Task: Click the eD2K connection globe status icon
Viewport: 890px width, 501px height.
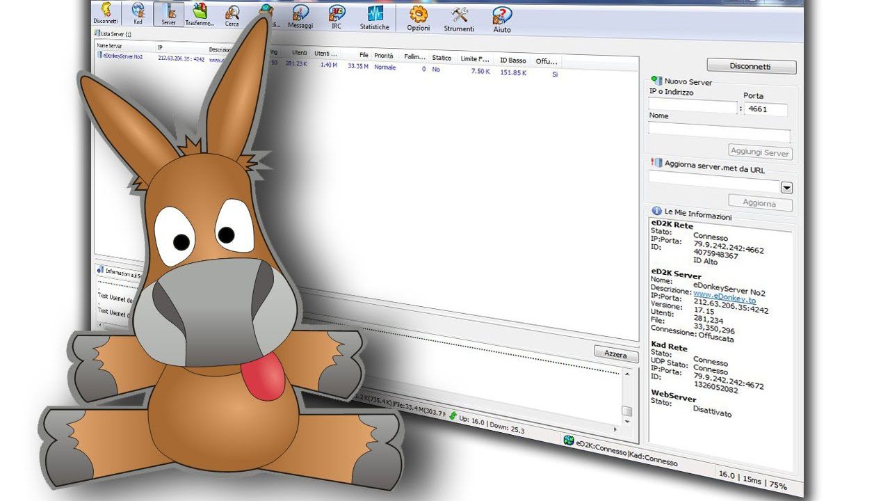Action: [x=569, y=440]
